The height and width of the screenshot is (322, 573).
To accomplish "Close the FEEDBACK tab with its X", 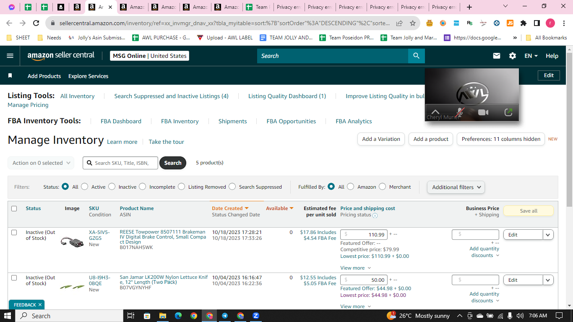I will (40, 305).
